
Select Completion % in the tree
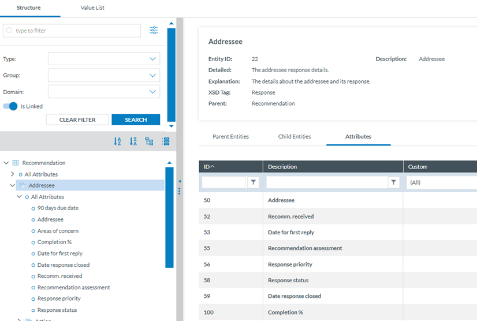(54, 242)
